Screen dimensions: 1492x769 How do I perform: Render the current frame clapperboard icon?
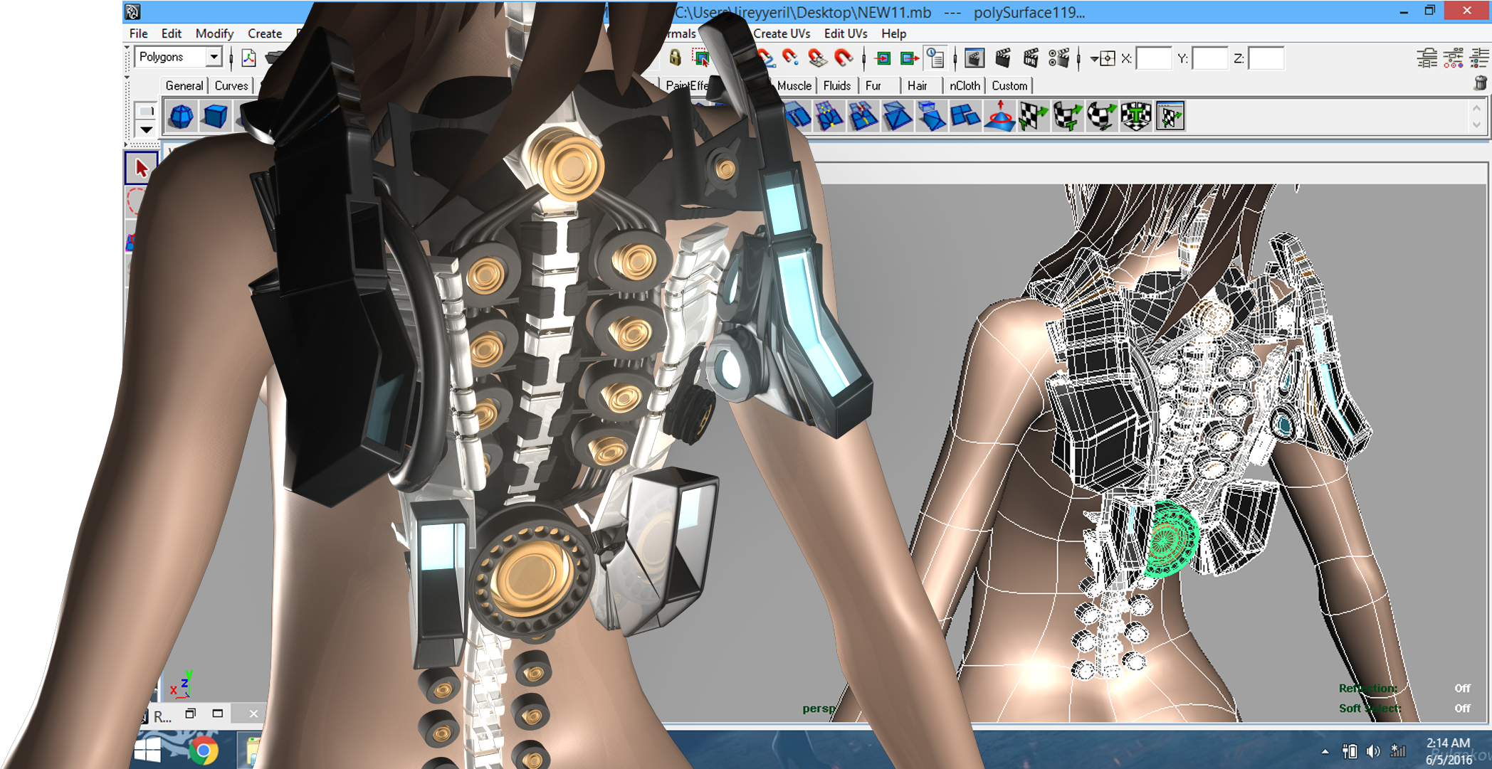[x=1003, y=58]
